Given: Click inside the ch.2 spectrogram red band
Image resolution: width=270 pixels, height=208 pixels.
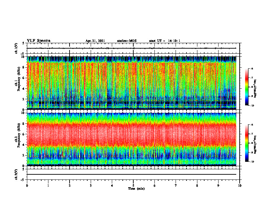Looking at the screenshot, I should tap(132, 135).
